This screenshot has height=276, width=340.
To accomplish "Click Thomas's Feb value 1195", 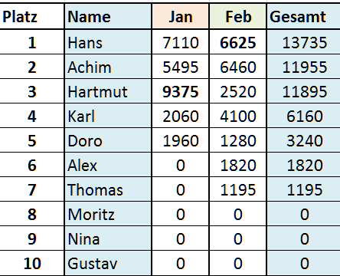I will pyautogui.click(x=238, y=189).
